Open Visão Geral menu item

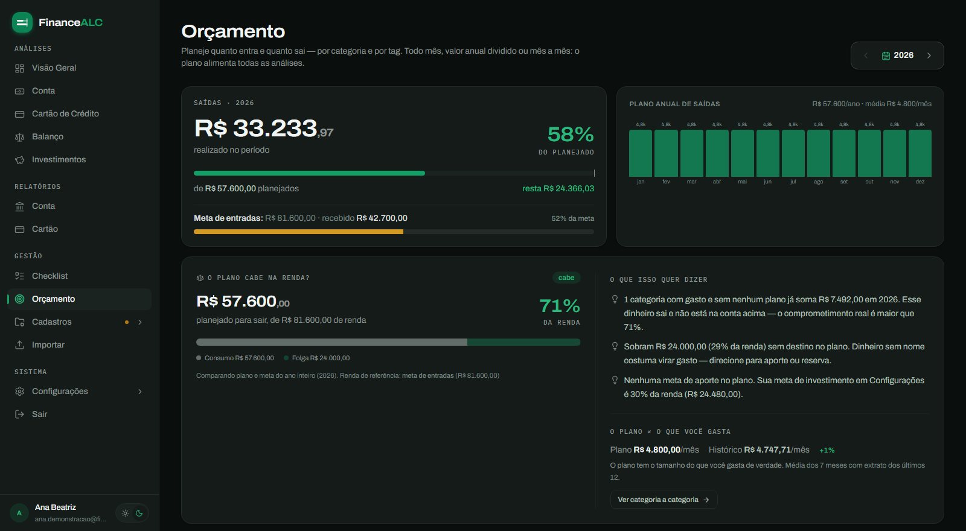(79, 68)
